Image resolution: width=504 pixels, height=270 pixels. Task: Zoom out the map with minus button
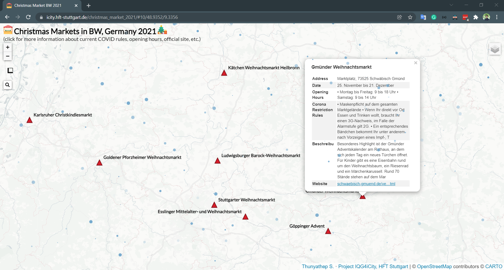pyautogui.click(x=8, y=56)
